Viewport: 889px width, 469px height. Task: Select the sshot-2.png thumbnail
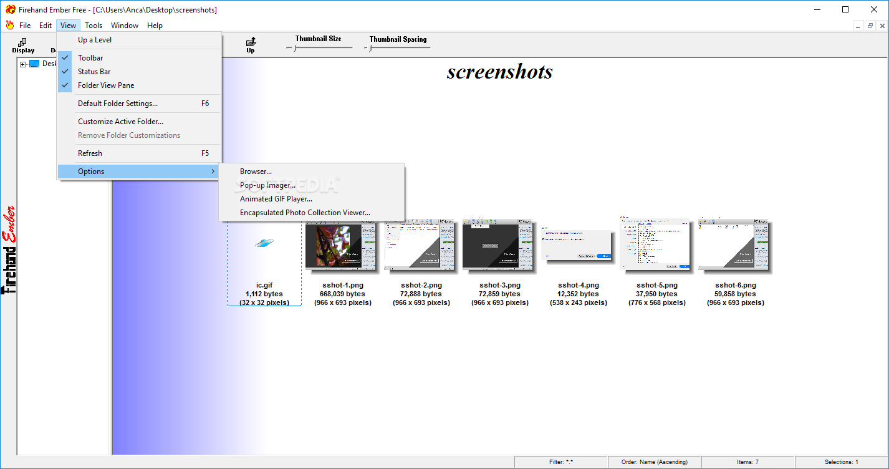pos(421,245)
